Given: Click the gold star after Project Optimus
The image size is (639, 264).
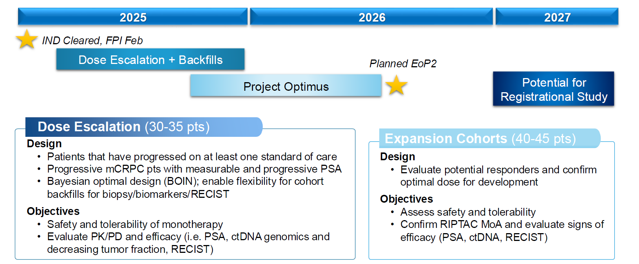Looking at the screenshot, I should click(396, 85).
